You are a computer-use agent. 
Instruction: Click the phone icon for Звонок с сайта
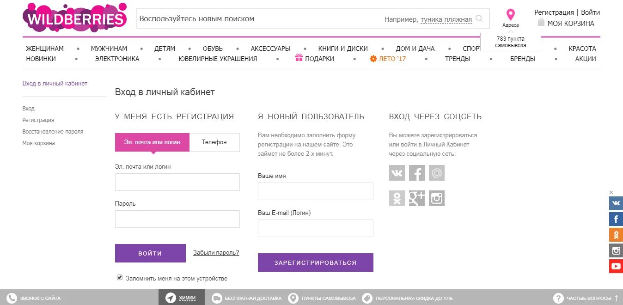click(x=12, y=298)
